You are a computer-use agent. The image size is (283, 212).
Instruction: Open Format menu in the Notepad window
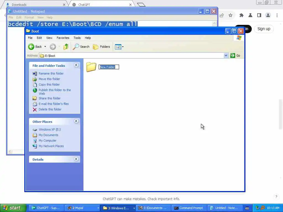(x=29, y=17)
